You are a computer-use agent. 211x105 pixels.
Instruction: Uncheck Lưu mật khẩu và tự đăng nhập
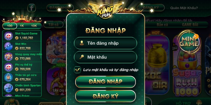(77, 70)
